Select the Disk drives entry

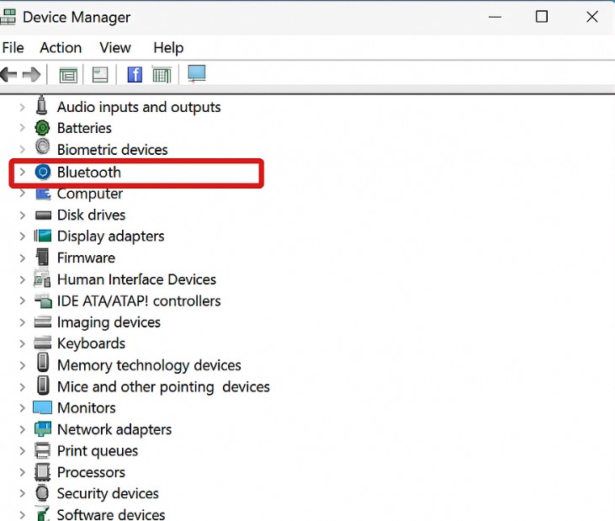pos(91,215)
